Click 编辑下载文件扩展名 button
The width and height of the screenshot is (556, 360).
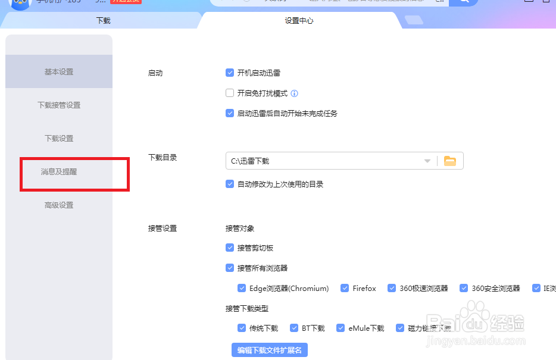pyautogui.click(x=270, y=350)
